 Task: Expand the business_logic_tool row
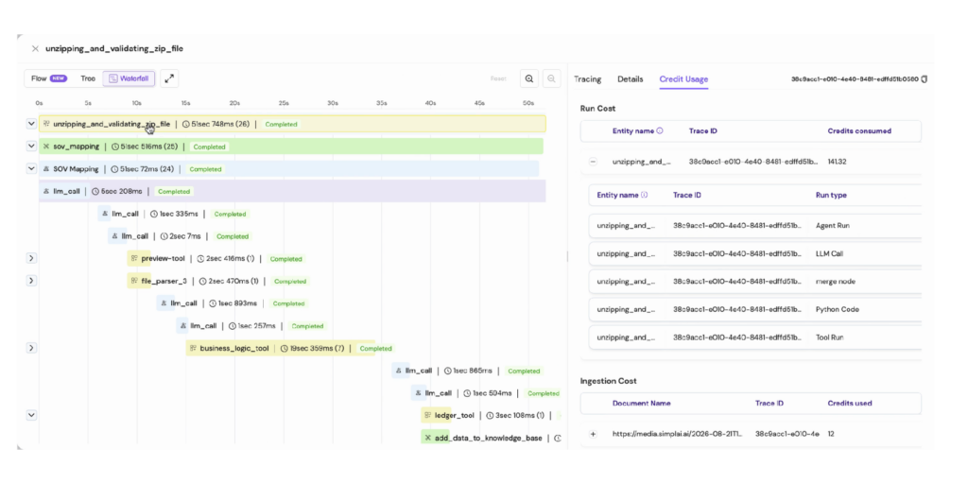point(31,348)
